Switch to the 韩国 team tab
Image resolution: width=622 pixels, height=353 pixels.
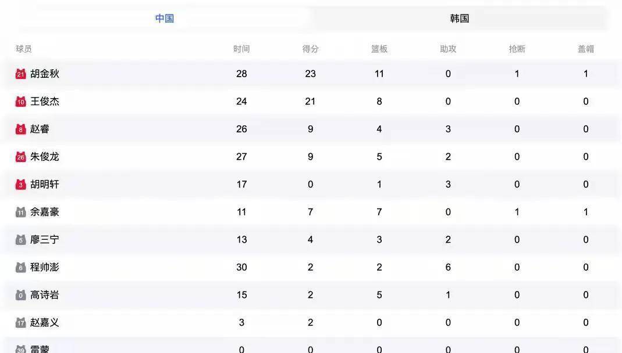(458, 18)
